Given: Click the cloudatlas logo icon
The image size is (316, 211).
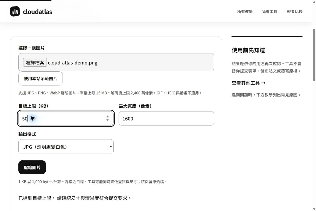Looking at the screenshot, I should (15, 11).
